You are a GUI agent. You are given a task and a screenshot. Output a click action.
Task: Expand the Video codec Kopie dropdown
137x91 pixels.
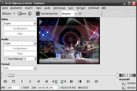coord(35,23)
